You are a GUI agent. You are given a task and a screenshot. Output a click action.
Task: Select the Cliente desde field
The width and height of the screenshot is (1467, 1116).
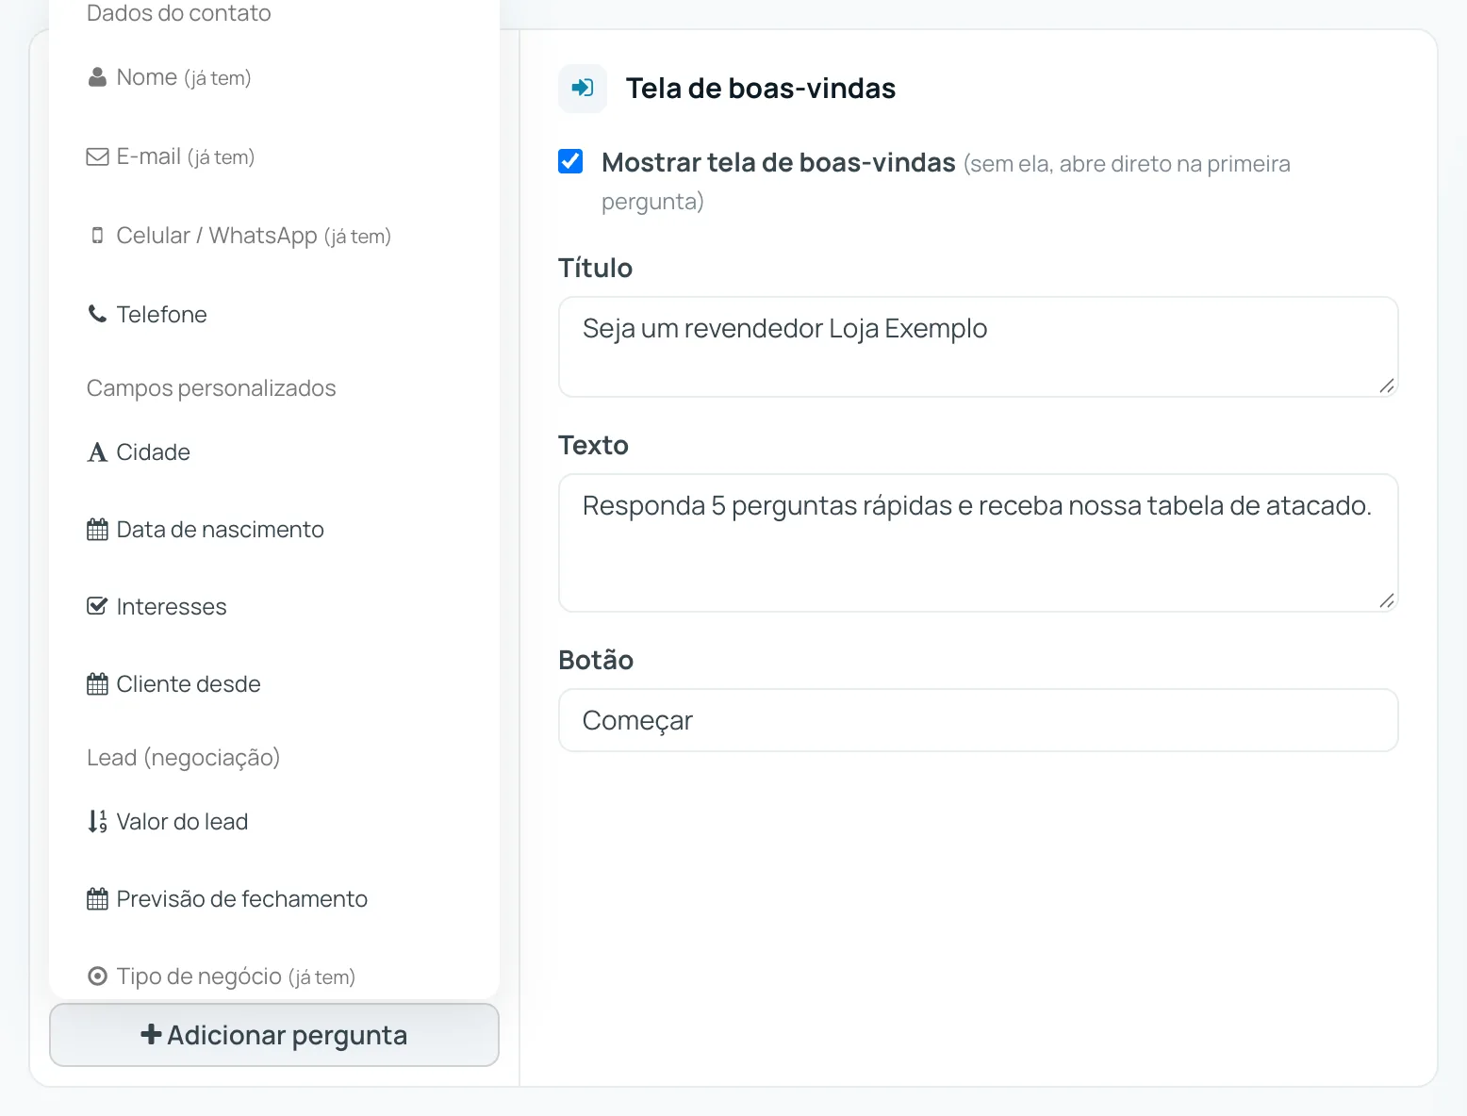pyautogui.click(x=274, y=684)
